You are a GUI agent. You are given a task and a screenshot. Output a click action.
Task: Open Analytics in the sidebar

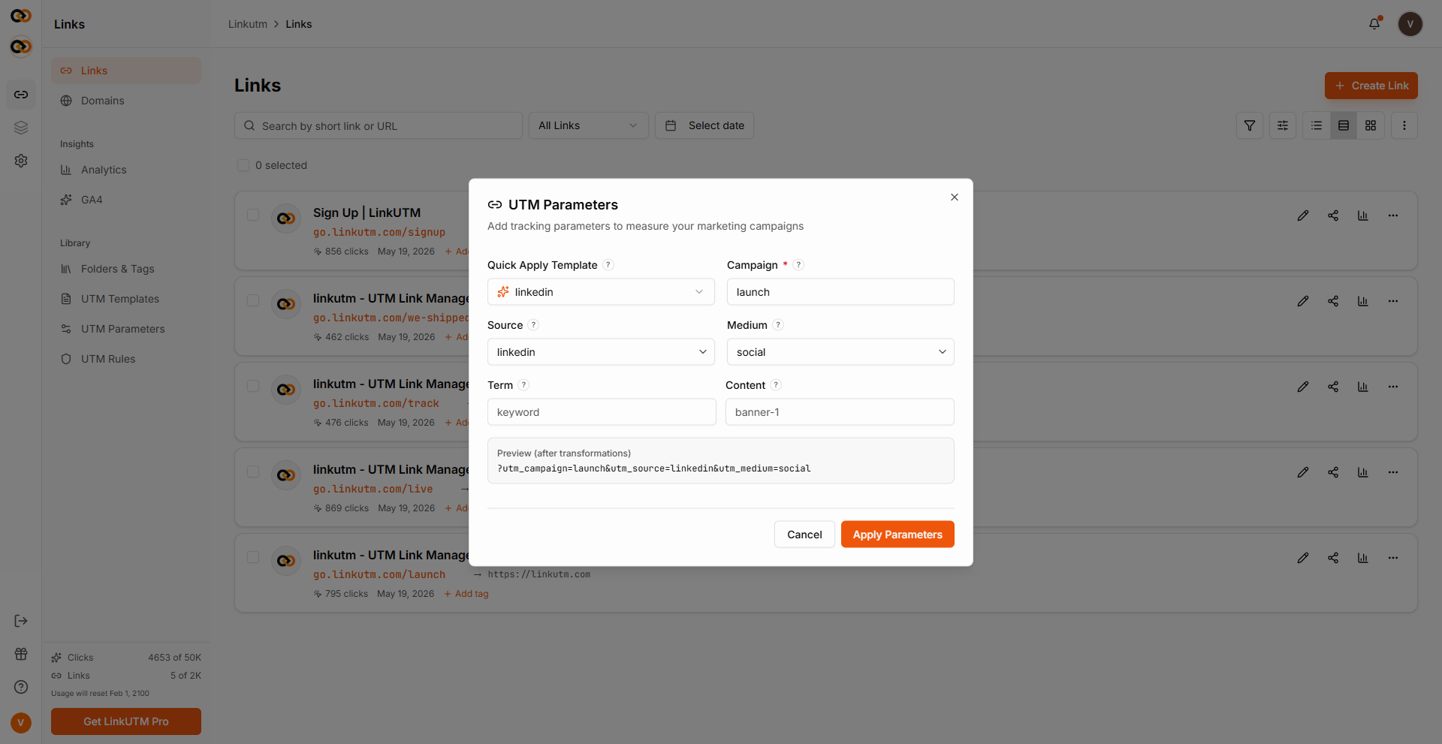[126, 170]
